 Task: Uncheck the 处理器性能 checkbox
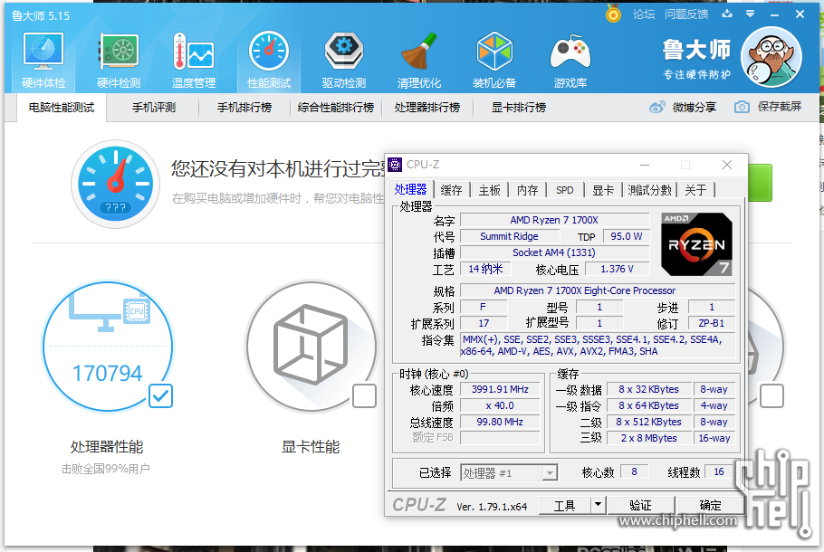(x=160, y=396)
